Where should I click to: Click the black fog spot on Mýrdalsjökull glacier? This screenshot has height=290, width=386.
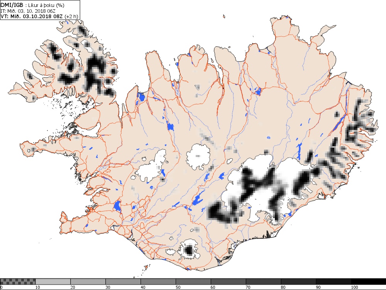[189, 250]
